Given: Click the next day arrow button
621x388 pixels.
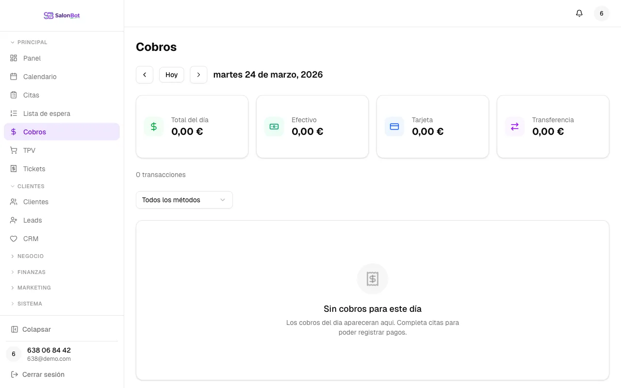Looking at the screenshot, I should [198, 75].
